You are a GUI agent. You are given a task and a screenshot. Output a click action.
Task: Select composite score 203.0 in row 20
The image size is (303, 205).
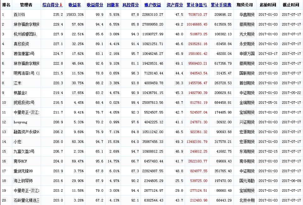tap(58, 200)
